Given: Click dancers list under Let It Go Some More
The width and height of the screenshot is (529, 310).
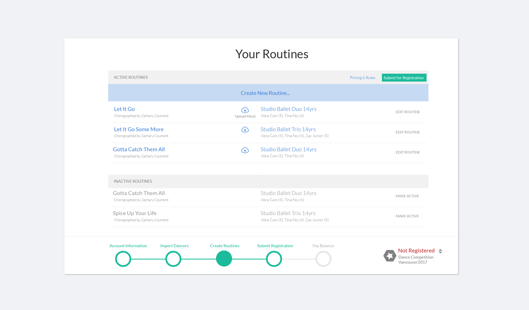Looking at the screenshot, I should [x=295, y=136].
